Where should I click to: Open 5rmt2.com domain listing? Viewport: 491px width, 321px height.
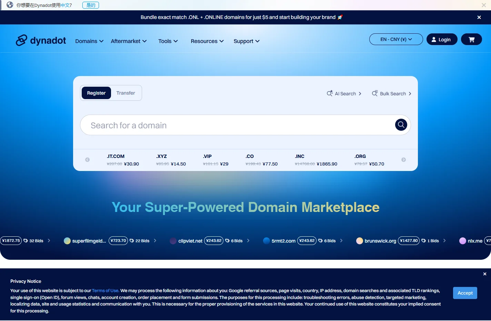[x=283, y=241]
